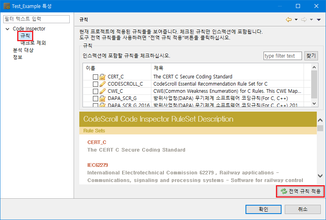Maximize the Test_Example properties window
The width and height of the screenshot is (326, 220).
pyautogui.click(x=298, y=6)
